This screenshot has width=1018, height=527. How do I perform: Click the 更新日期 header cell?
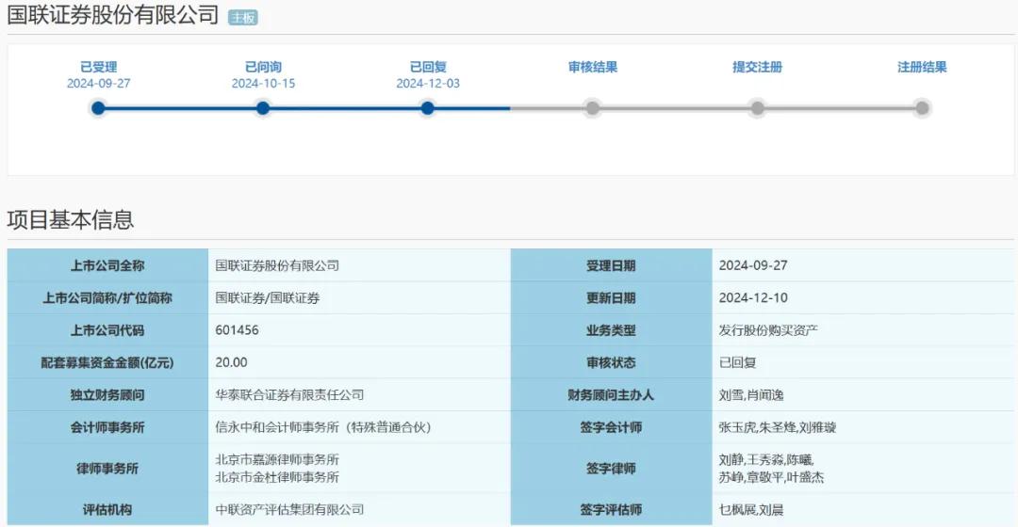pos(611,298)
